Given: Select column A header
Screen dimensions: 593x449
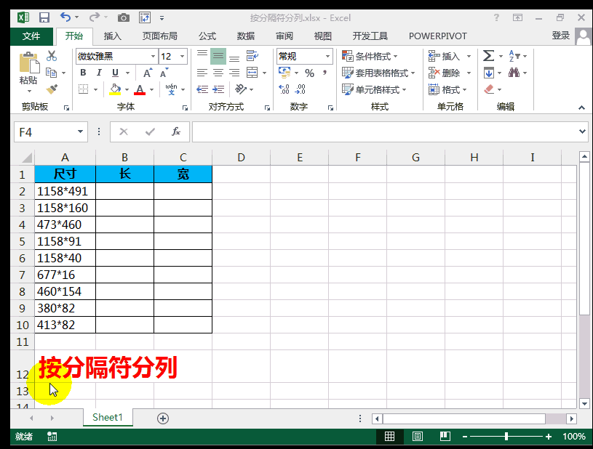Looking at the screenshot, I should pyautogui.click(x=65, y=157).
